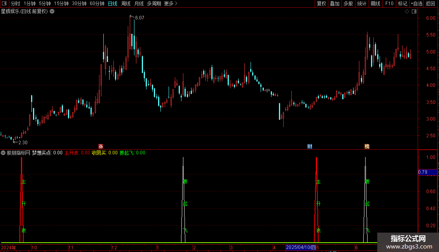Switch to 日线 daily chart
439x252 pixels.
pyautogui.click(x=113, y=3)
